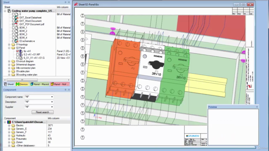The height and width of the screenshot is (151, 269).
Task: Switch to the Panel - Not placed tab
Action: (60, 84)
